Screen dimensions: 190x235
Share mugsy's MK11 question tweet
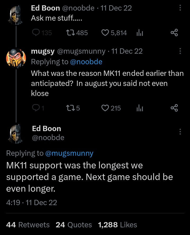[x=174, y=108]
